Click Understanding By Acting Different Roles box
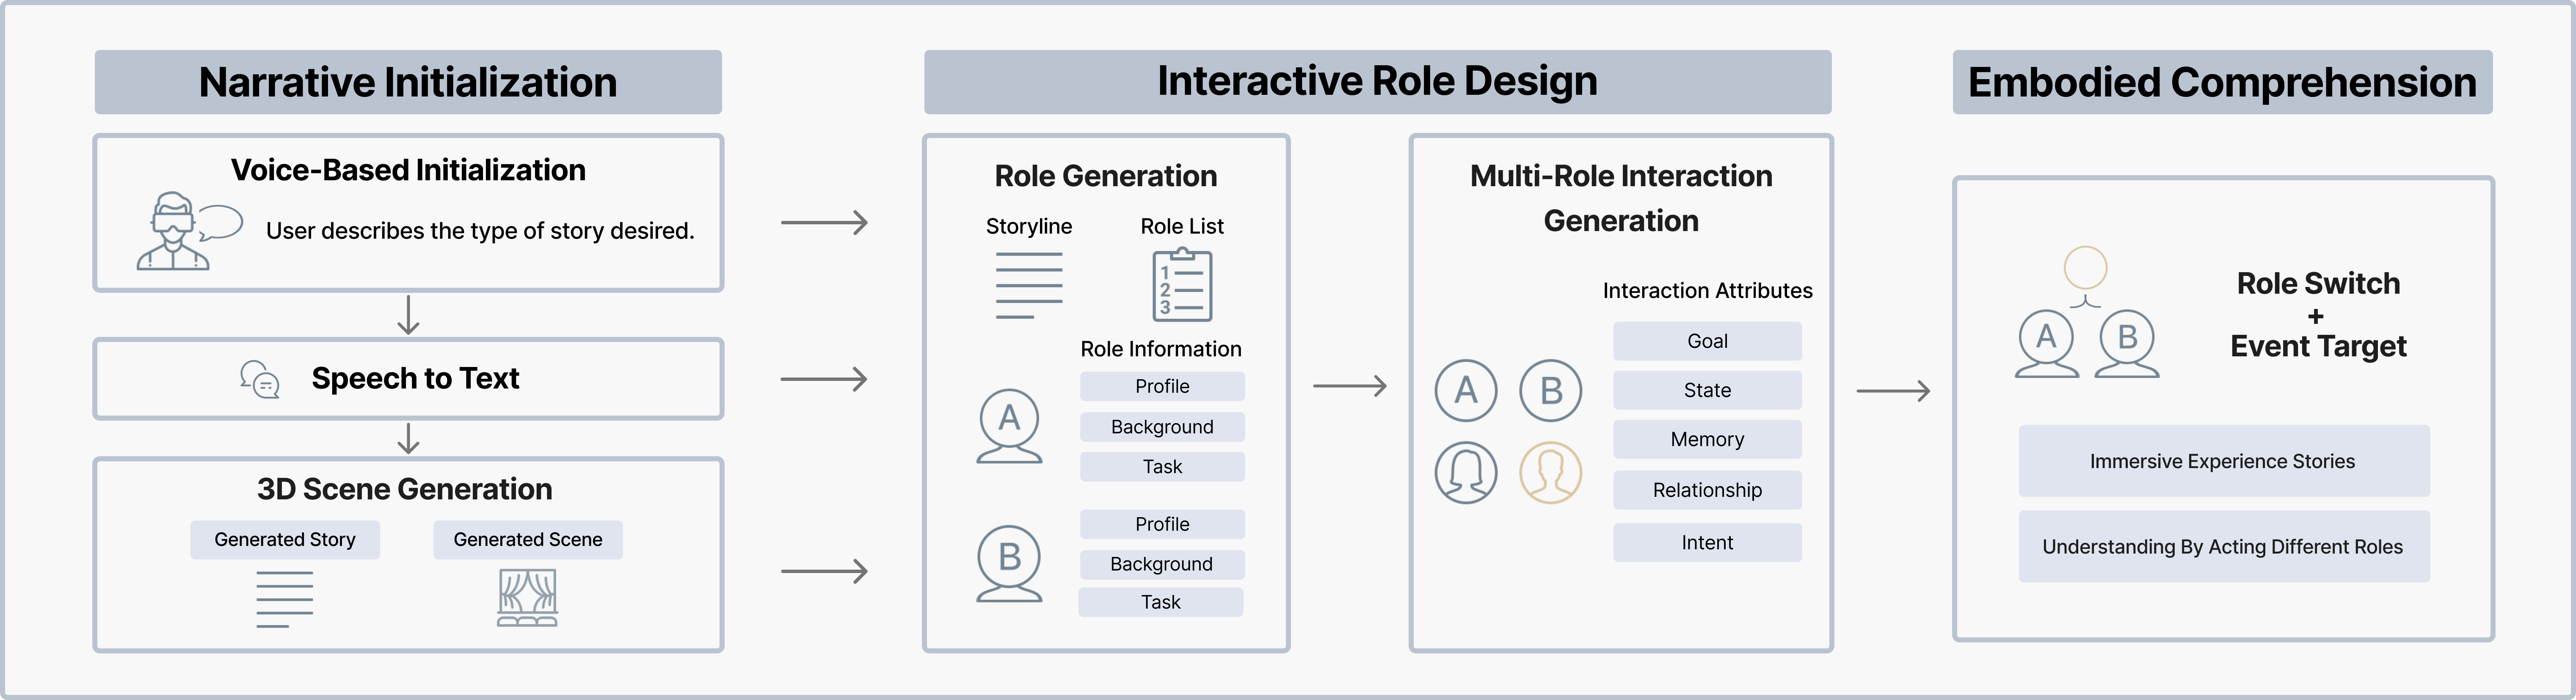Screen dimensions: 2576x700 pyautogui.click(x=2223, y=547)
